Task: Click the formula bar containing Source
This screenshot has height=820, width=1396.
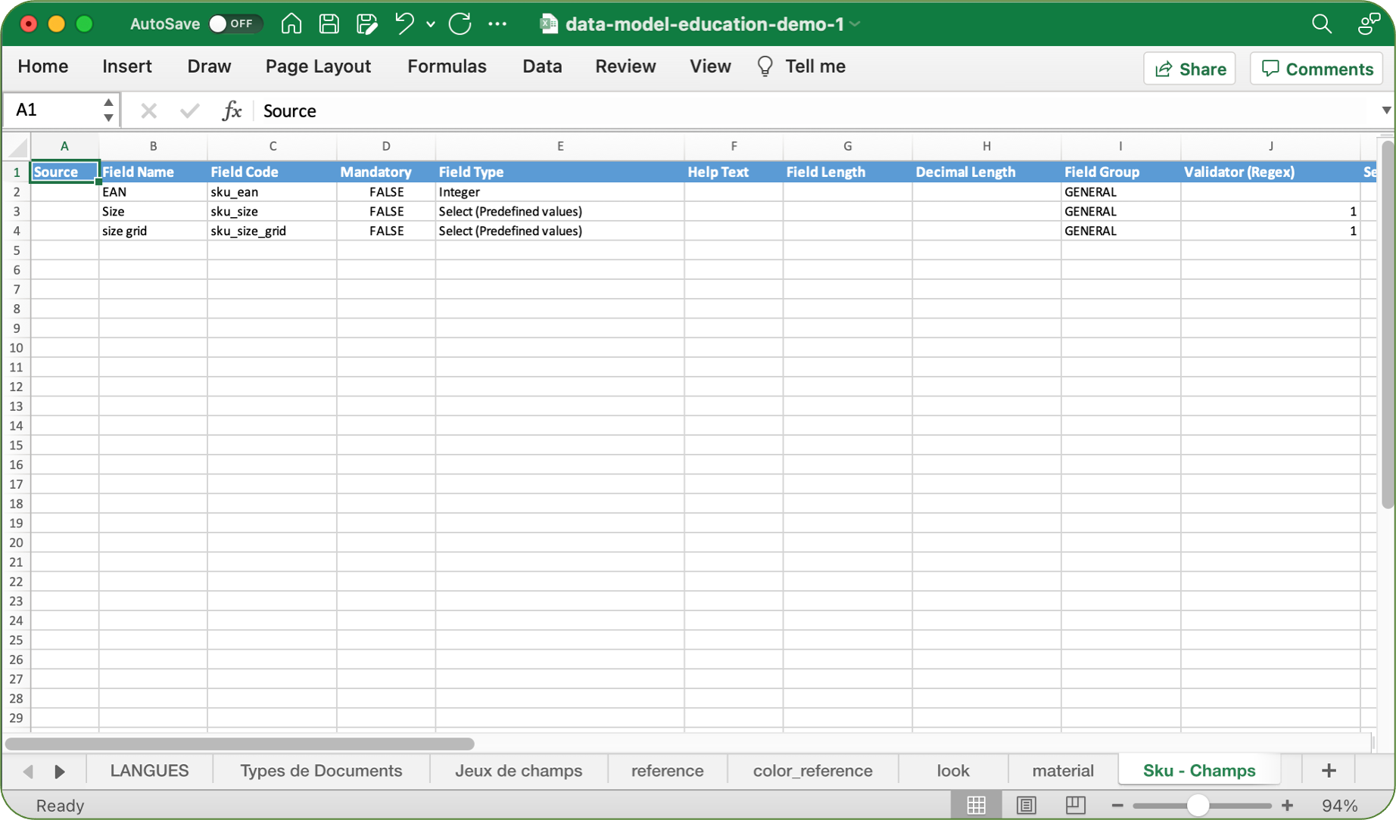Action: pos(818,110)
